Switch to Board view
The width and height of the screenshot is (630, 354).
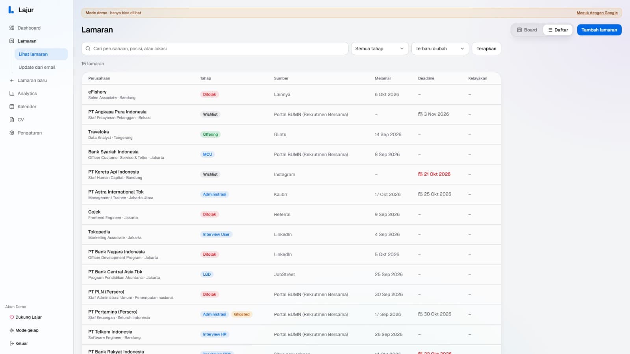point(527,30)
